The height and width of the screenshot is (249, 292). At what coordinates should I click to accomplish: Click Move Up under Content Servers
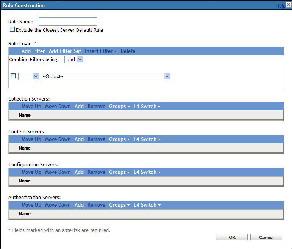coord(31,139)
